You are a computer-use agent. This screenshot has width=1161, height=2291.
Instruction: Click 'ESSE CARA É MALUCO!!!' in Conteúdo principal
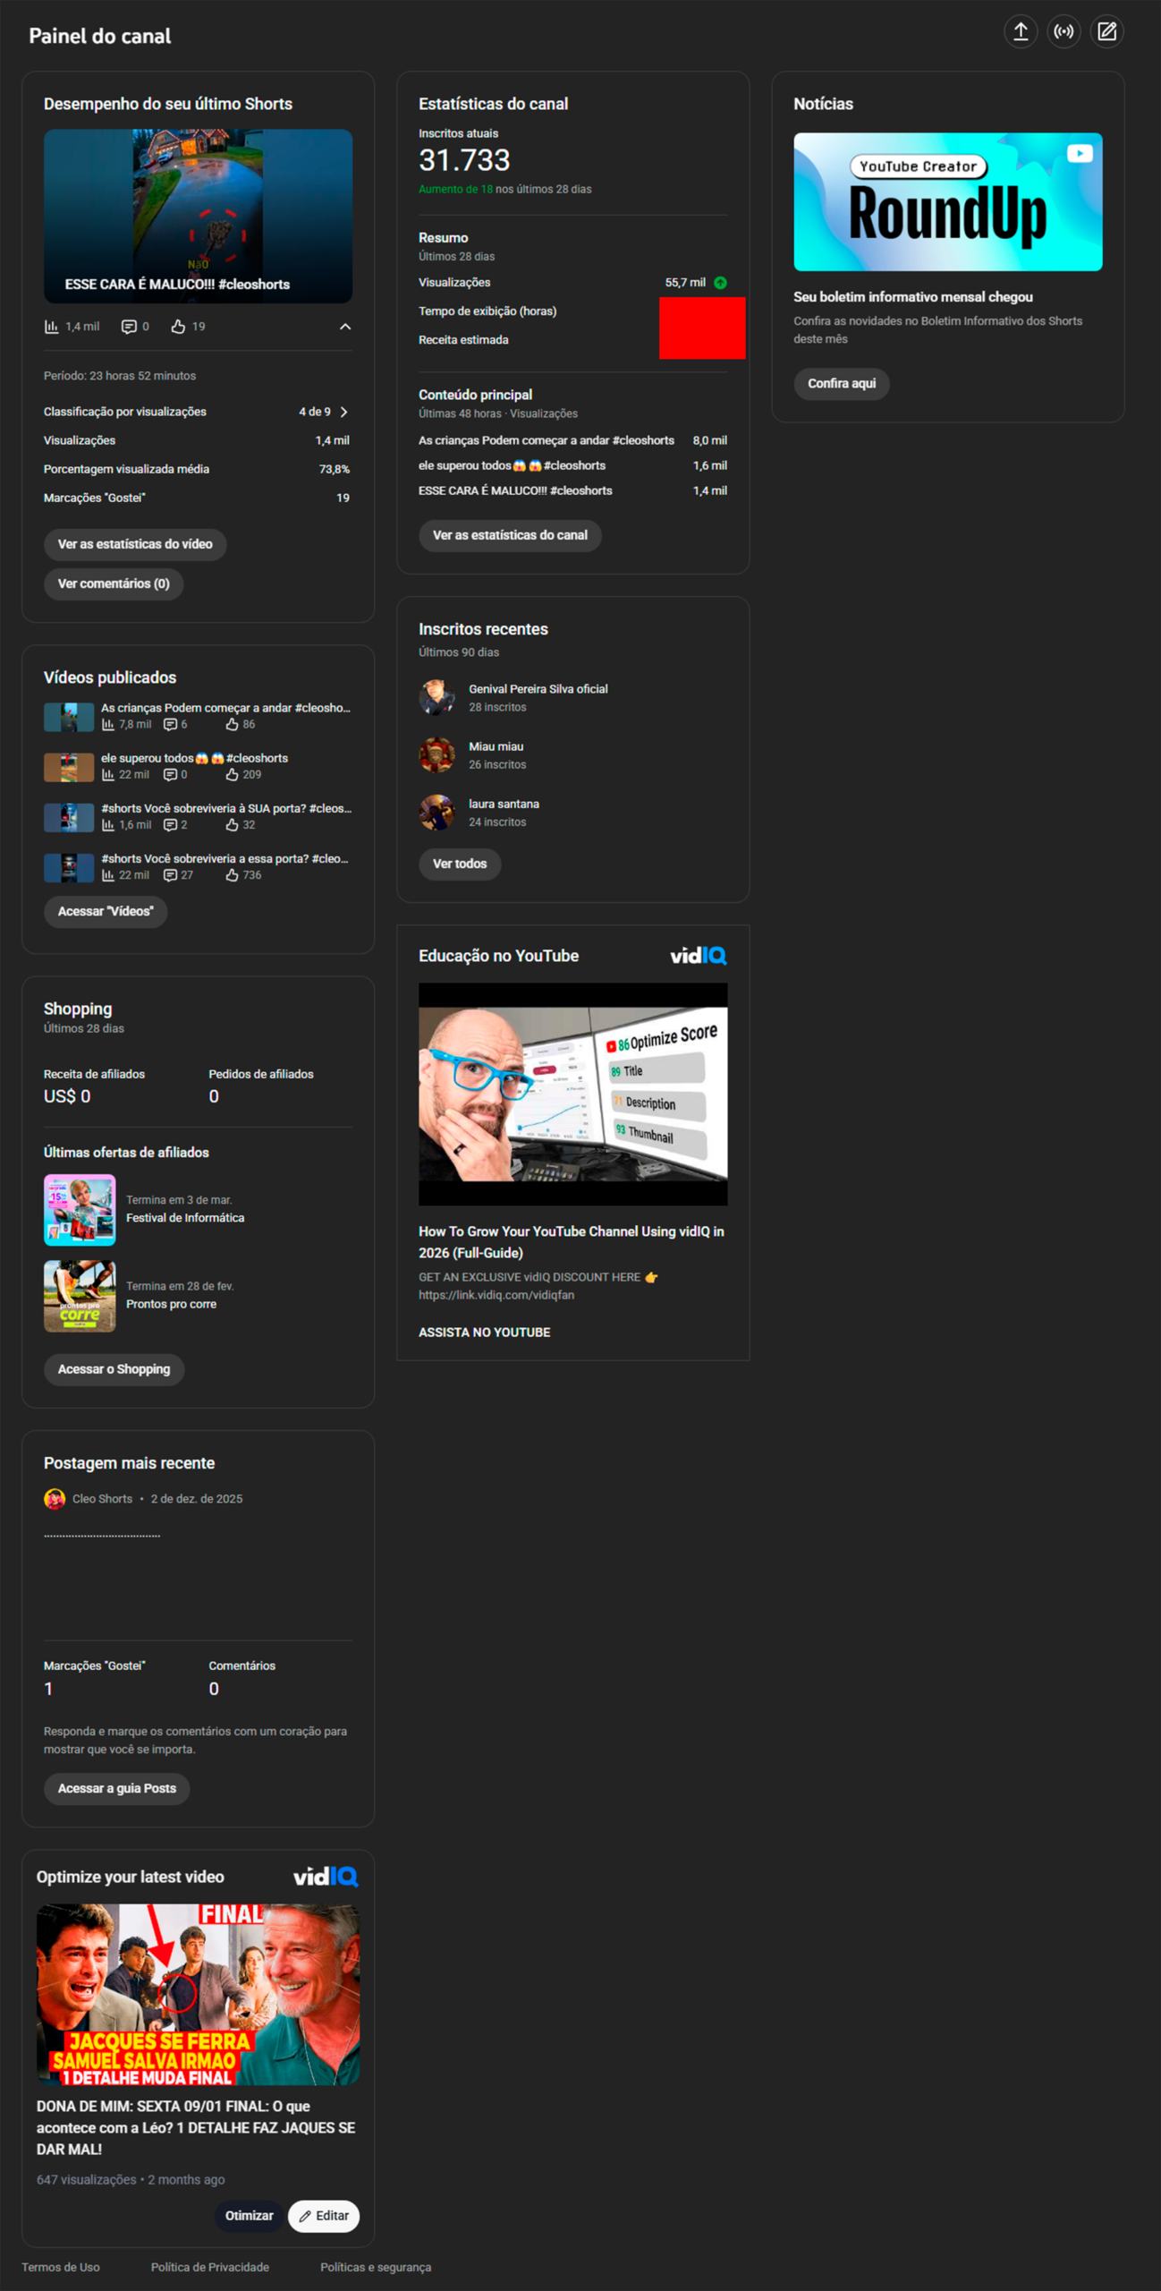515,490
